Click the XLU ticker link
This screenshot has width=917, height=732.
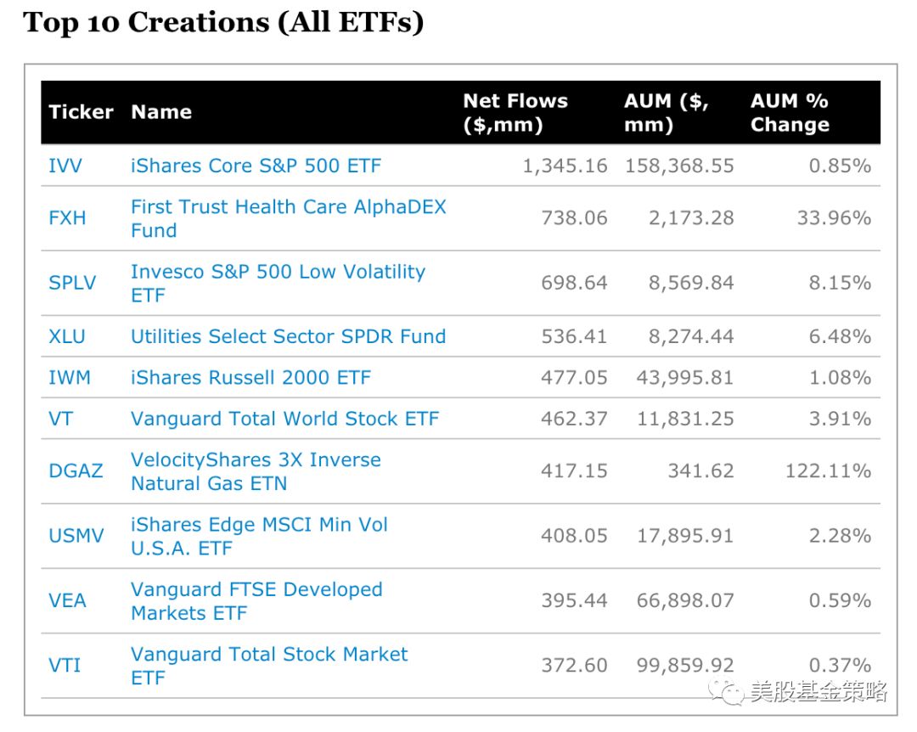tap(67, 336)
